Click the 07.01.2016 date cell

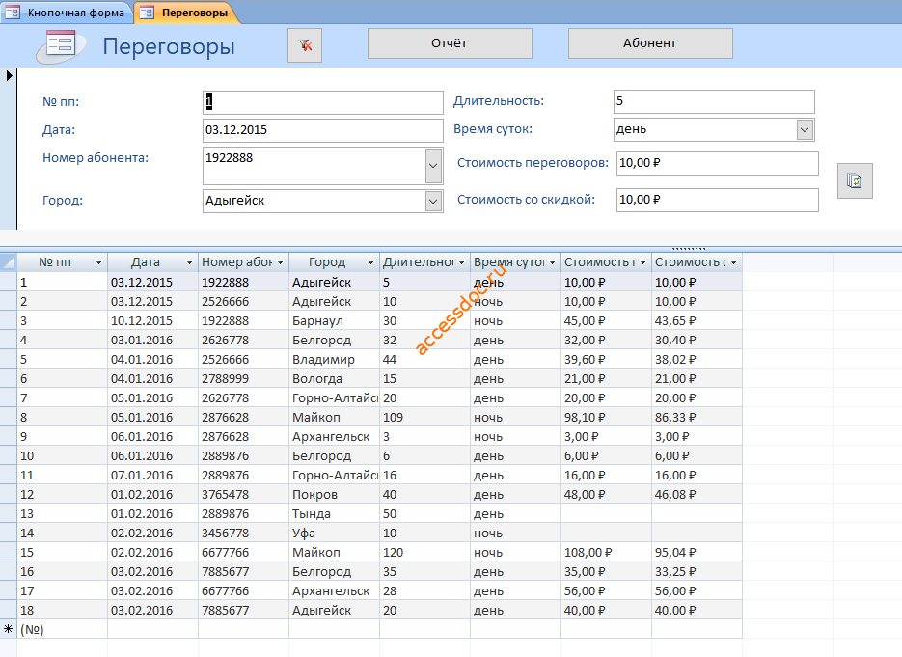click(153, 476)
